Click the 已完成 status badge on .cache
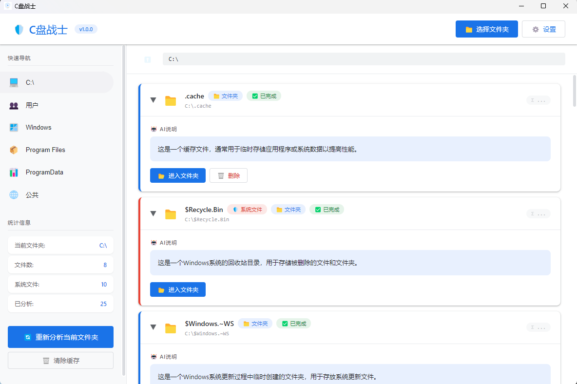The image size is (577, 384). pos(264,96)
